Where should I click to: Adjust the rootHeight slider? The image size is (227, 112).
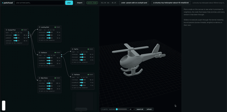click(49, 64)
